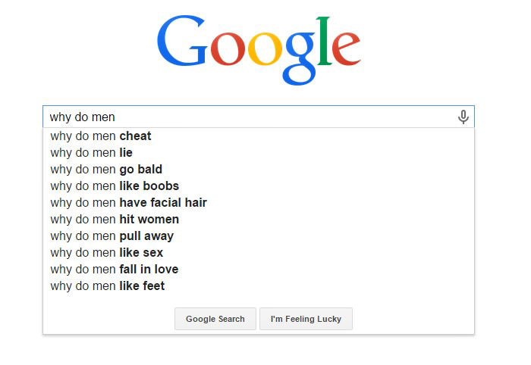Viewport: 531px width, 365px height.
Task: Choose the "why do men lie" suggestion
Action: pos(259,153)
